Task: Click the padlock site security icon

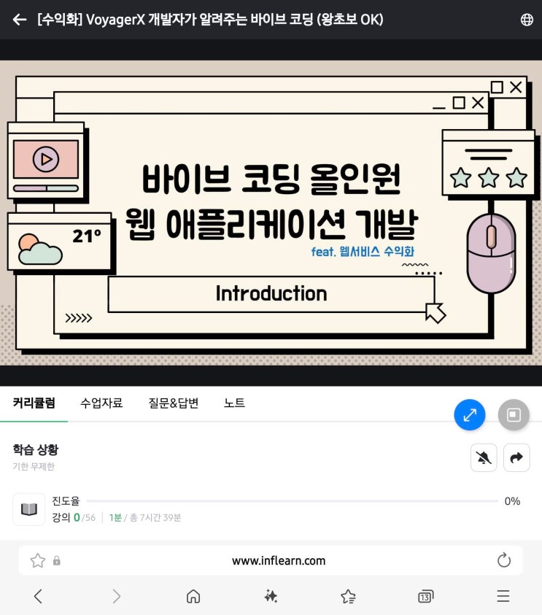Action: click(x=57, y=560)
